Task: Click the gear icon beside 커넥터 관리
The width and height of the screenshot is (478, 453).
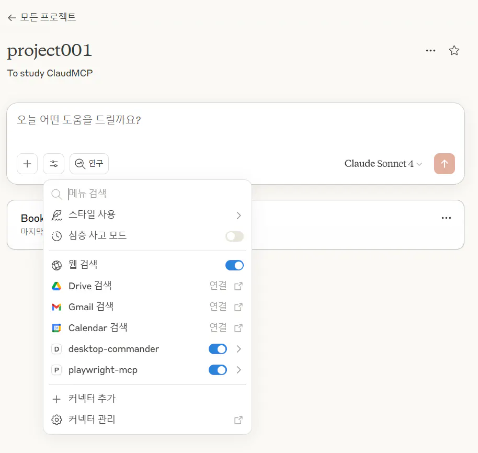Action: (56, 420)
